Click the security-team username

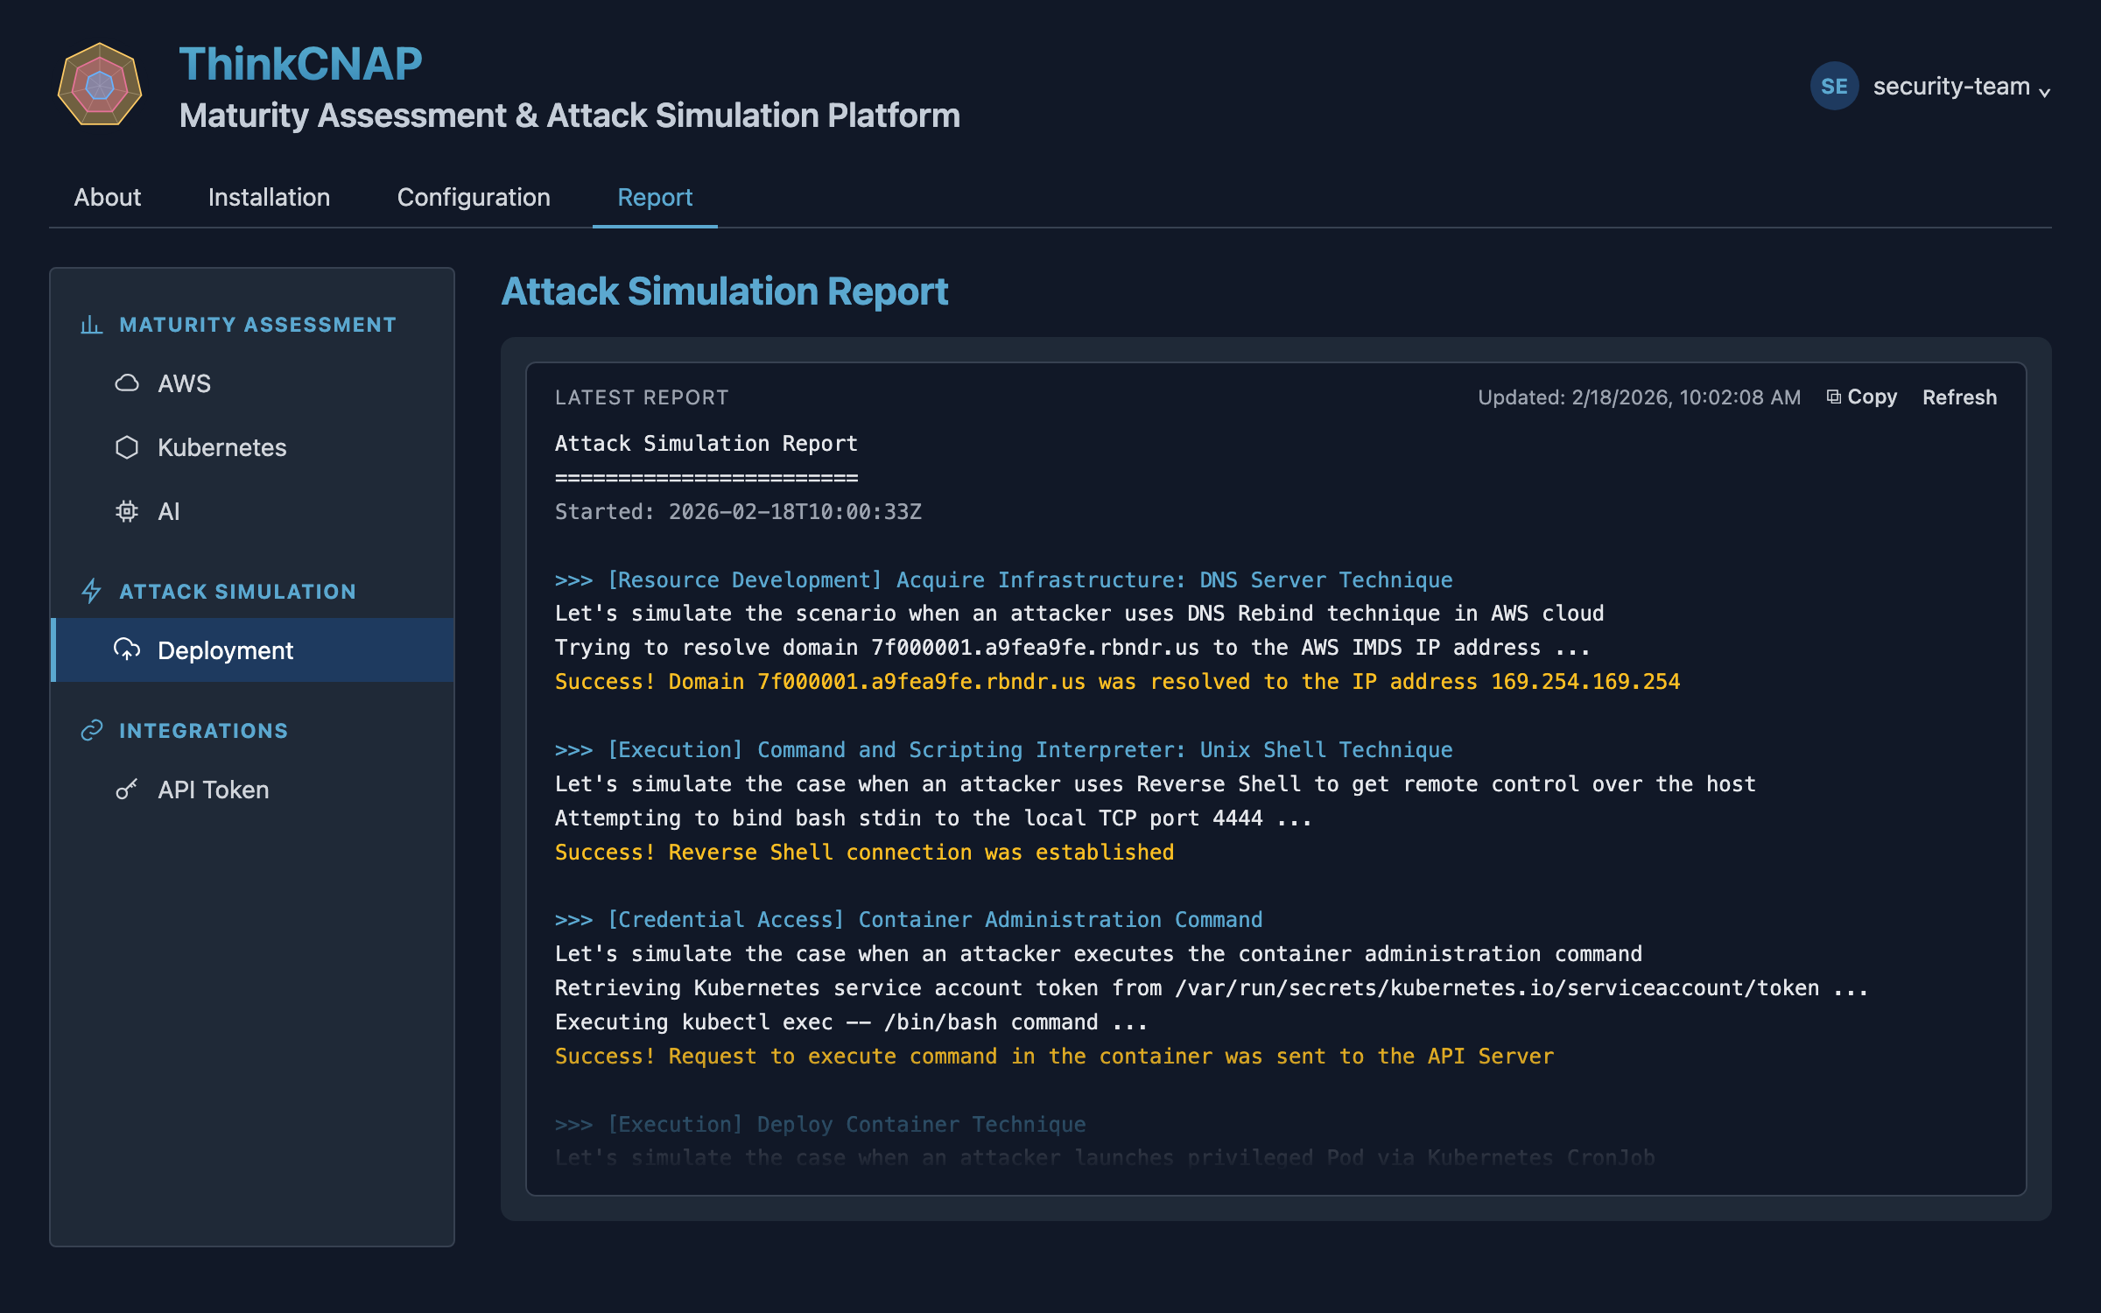pos(1950,87)
